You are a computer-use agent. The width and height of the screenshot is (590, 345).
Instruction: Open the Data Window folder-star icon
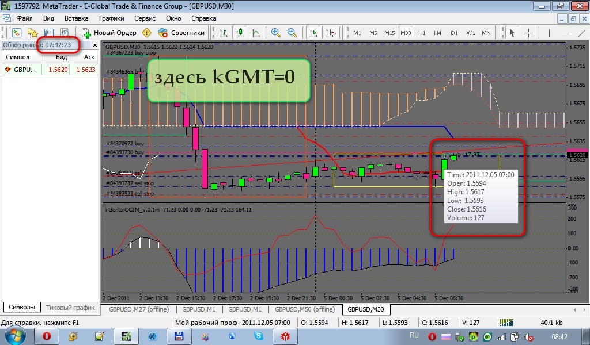point(33,33)
